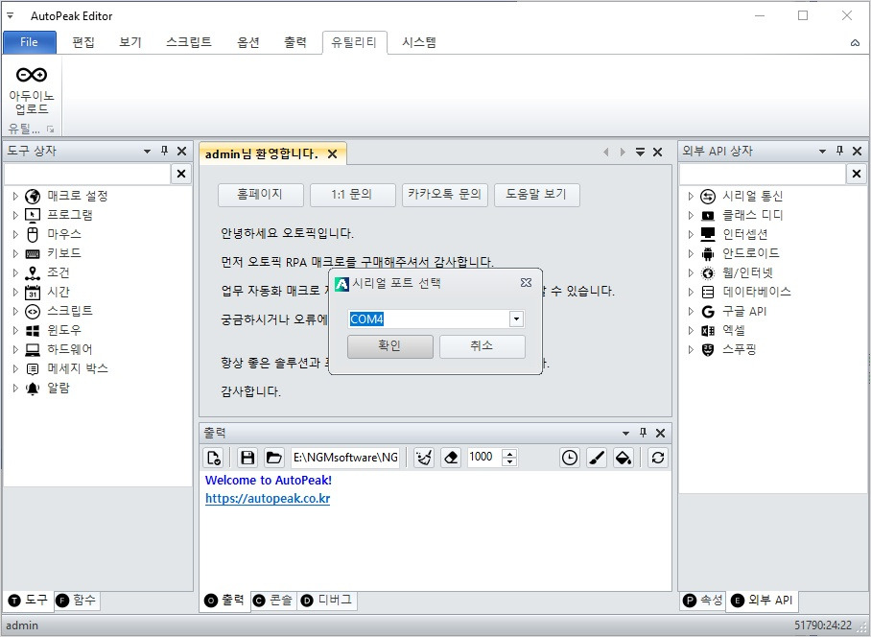Click the paint bucket icon in output toolbar
This screenshot has height=637, width=871.
(x=624, y=458)
